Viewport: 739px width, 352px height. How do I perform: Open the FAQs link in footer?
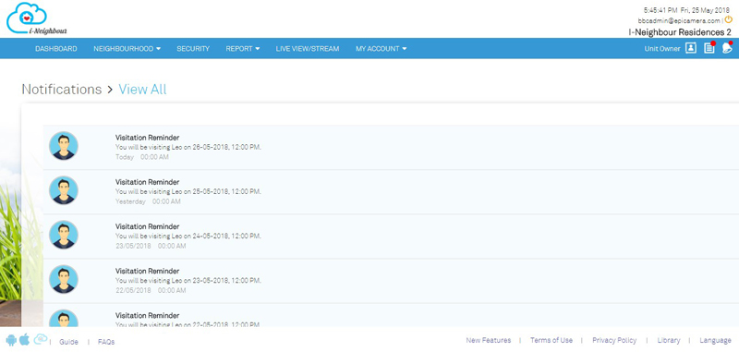click(106, 342)
